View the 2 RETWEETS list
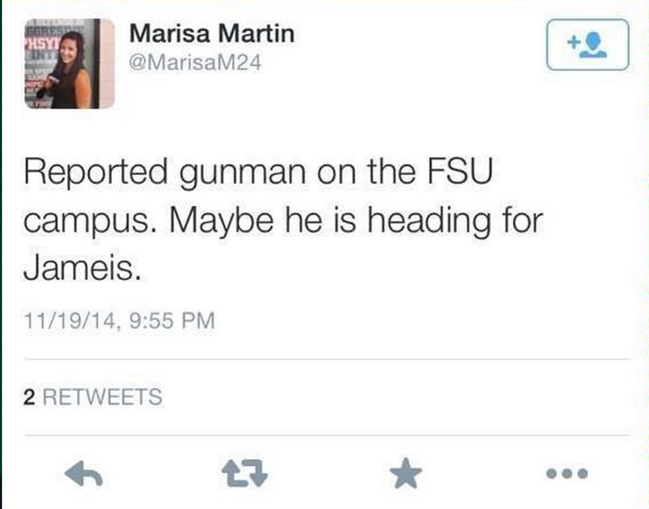The width and height of the screenshot is (649, 509). coord(93,397)
